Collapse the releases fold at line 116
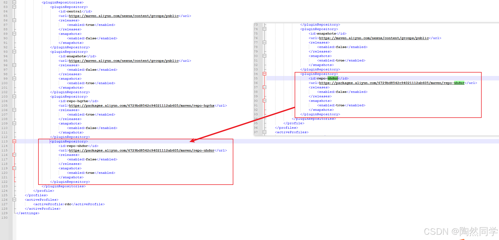The height and width of the screenshot is (240, 499). [14, 155]
